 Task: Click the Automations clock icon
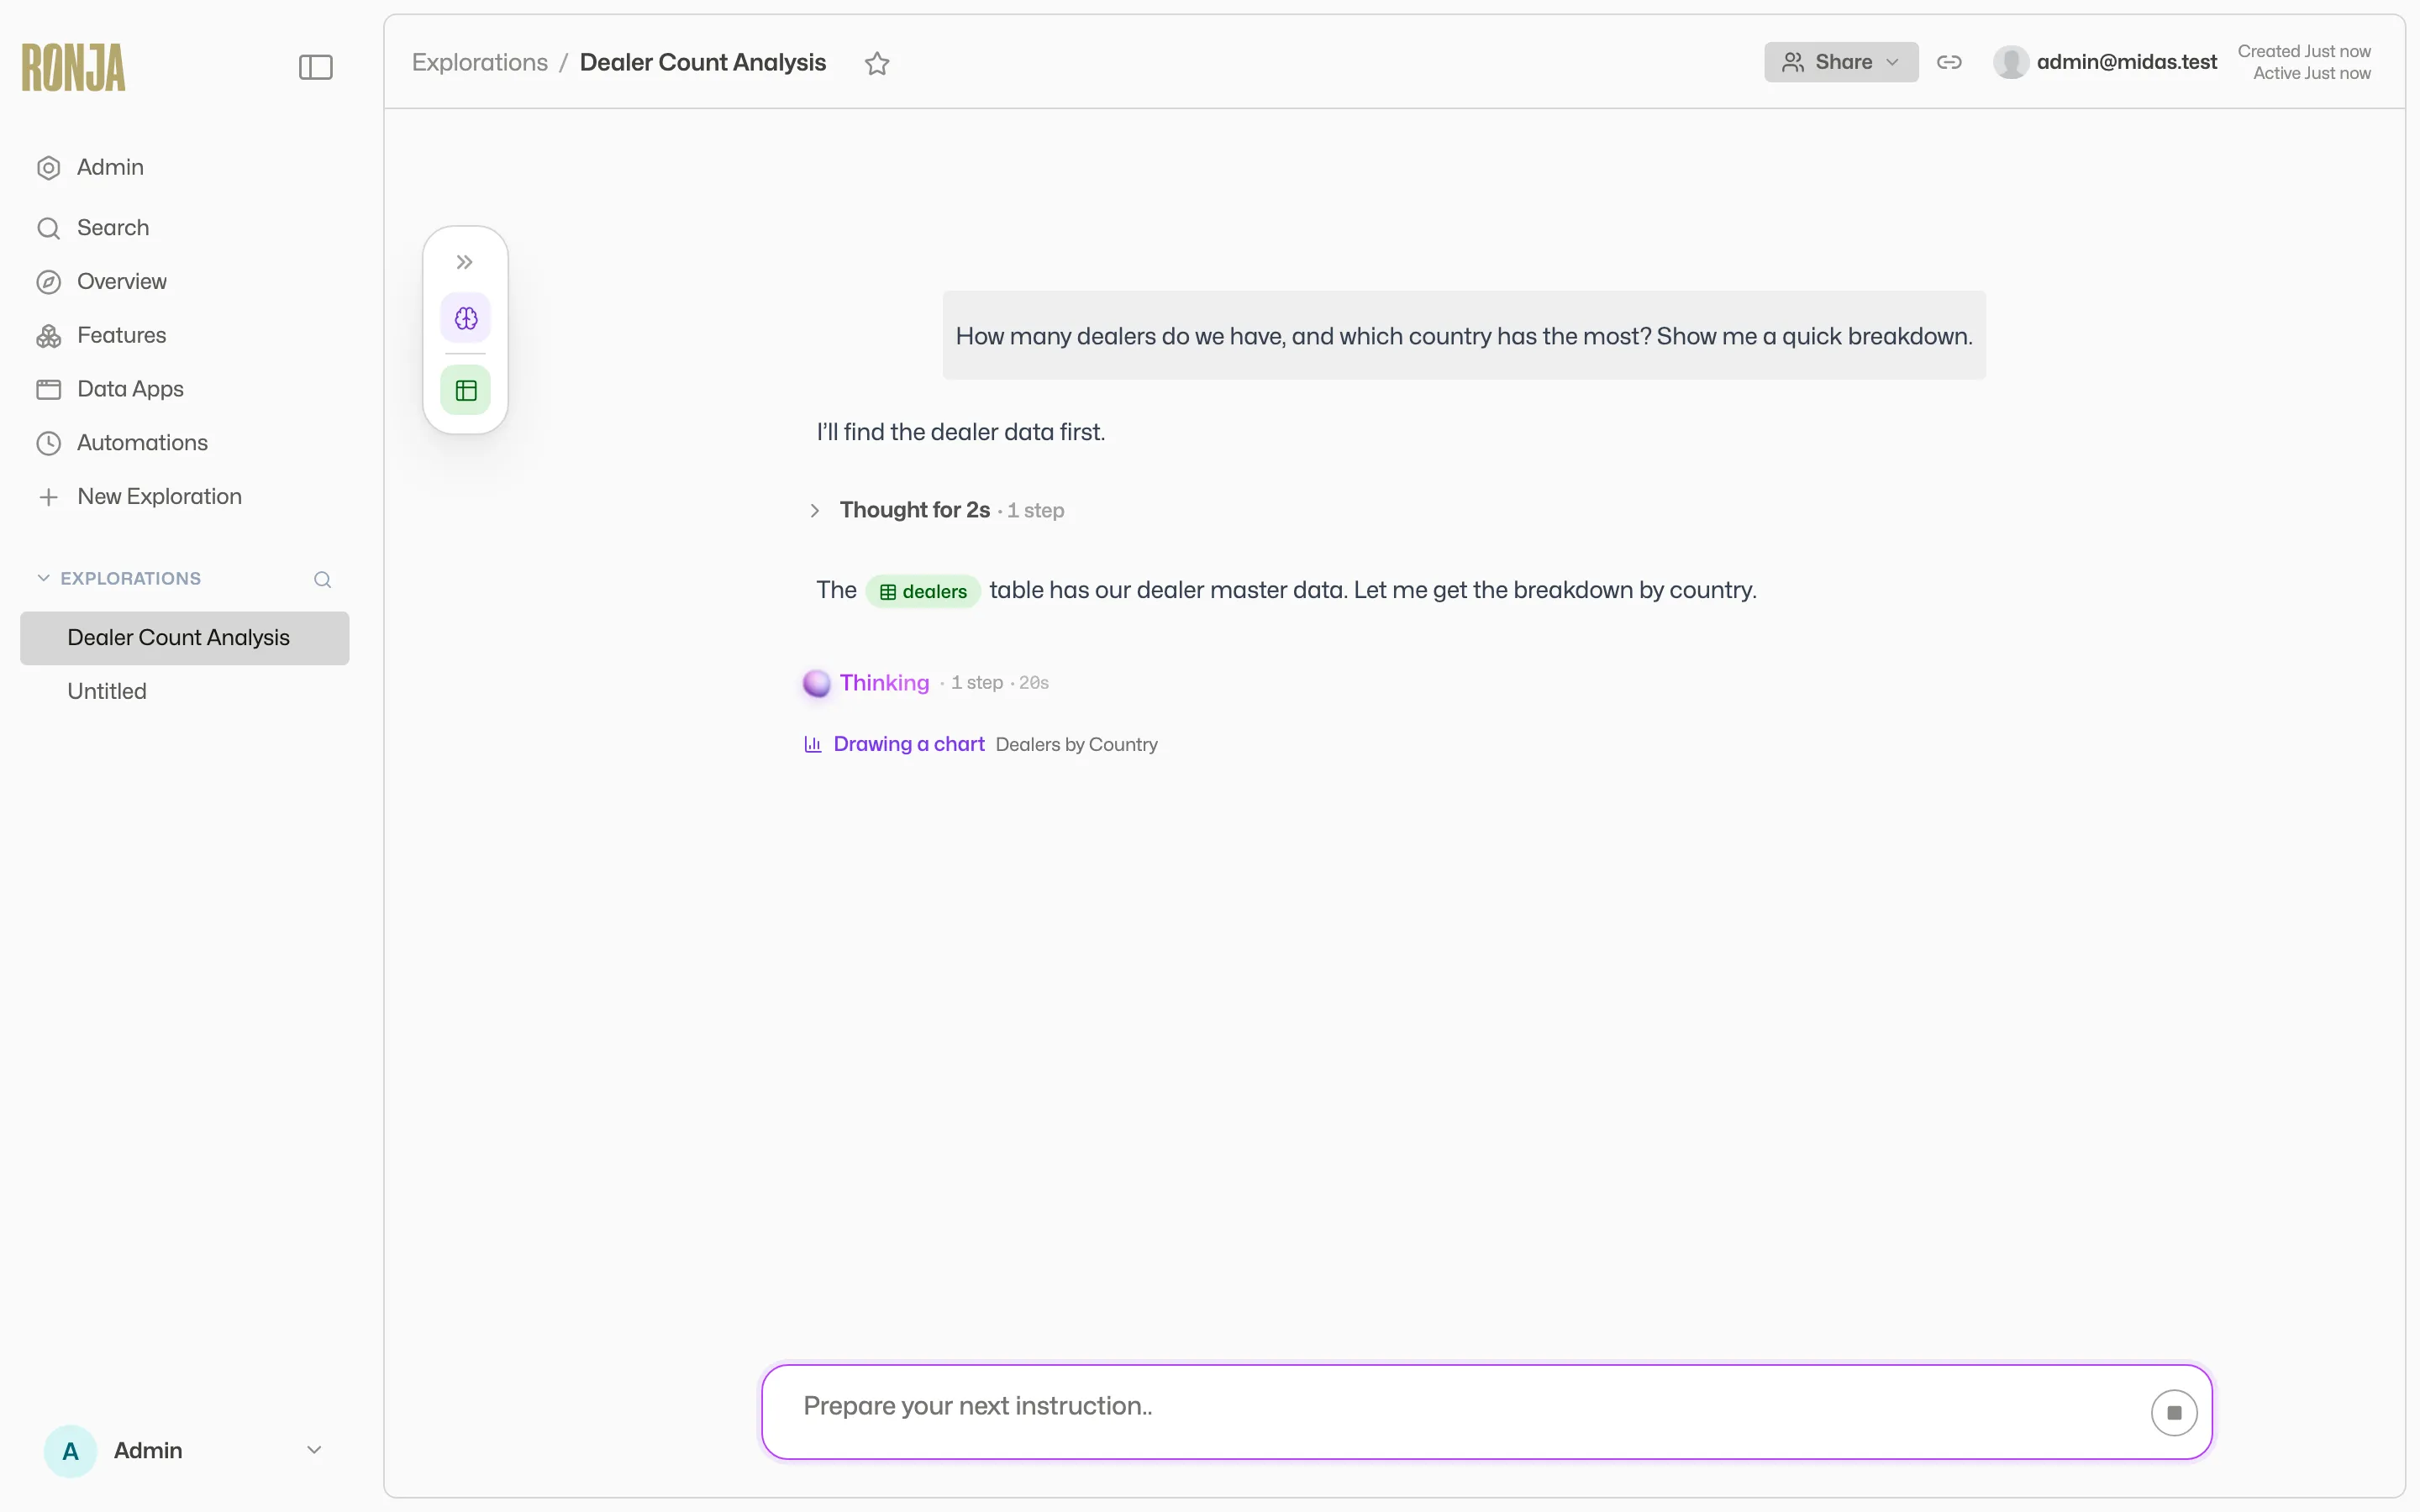[x=49, y=443]
